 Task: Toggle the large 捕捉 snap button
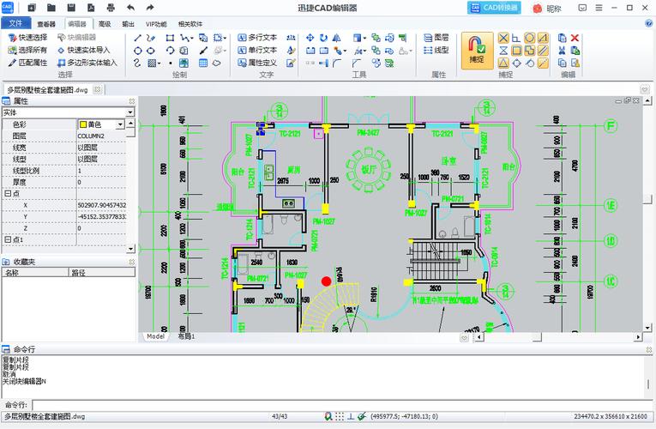click(x=477, y=51)
